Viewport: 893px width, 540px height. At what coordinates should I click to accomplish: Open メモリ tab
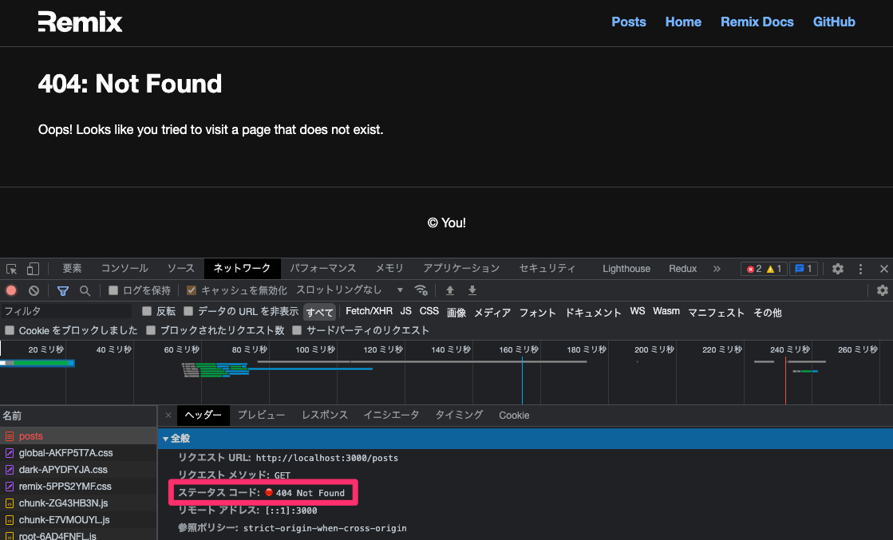pyautogui.click(x=389, y=269)
